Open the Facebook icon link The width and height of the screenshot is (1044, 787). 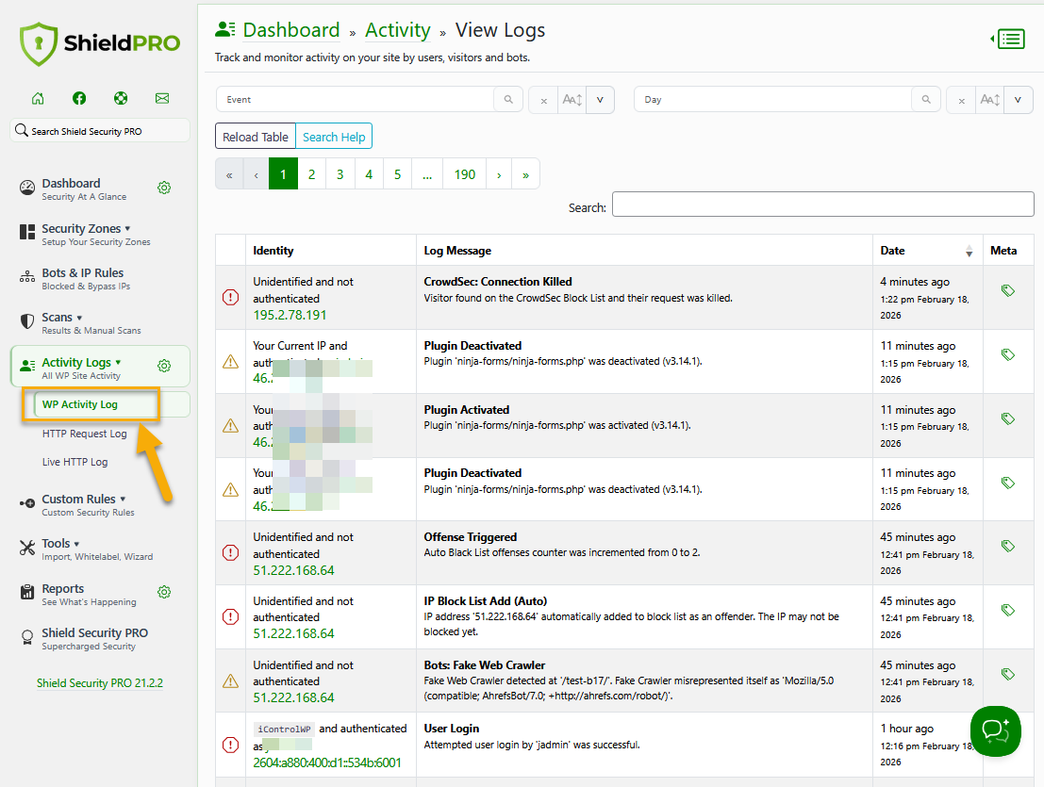79,98
